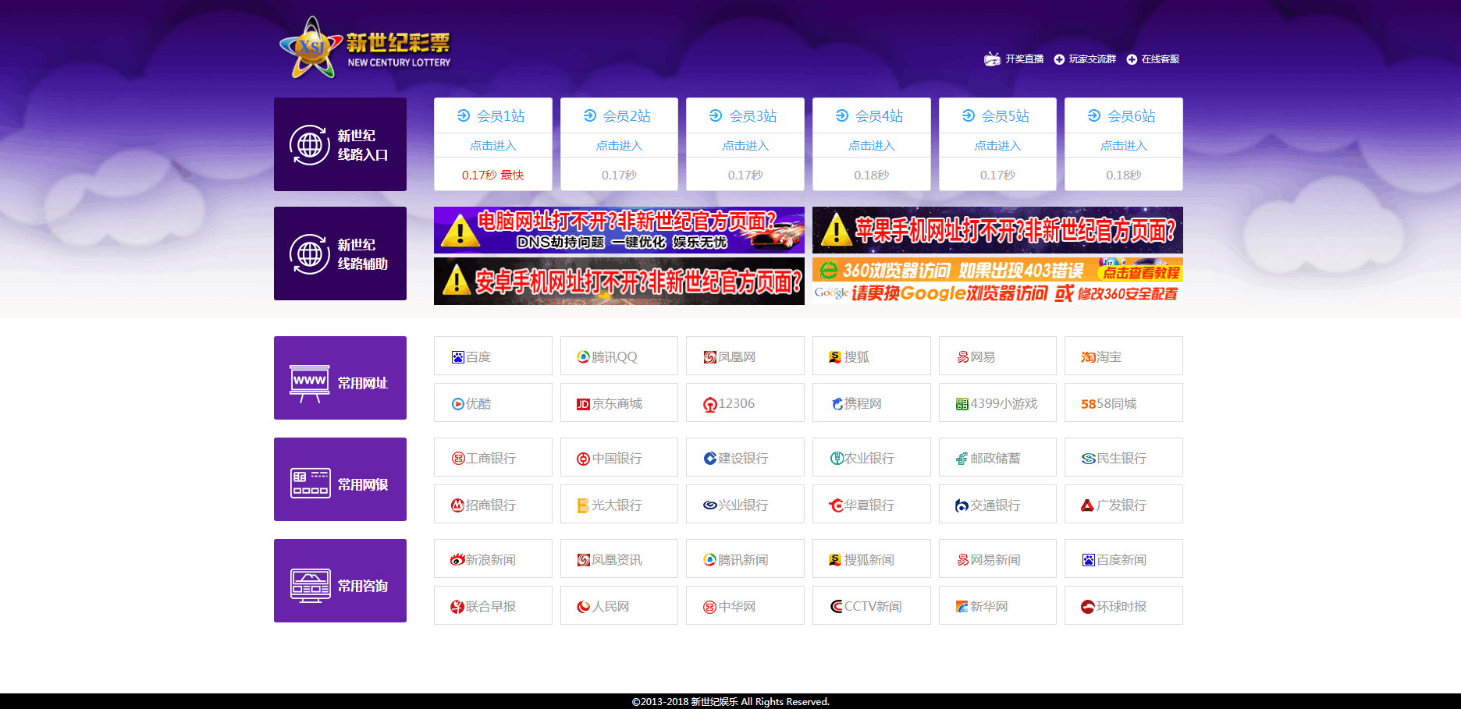Click 点击进入 under 会员1站
Image resolution: width=1461 pixels, height=709 pixels.
click(x=492, y=144)
